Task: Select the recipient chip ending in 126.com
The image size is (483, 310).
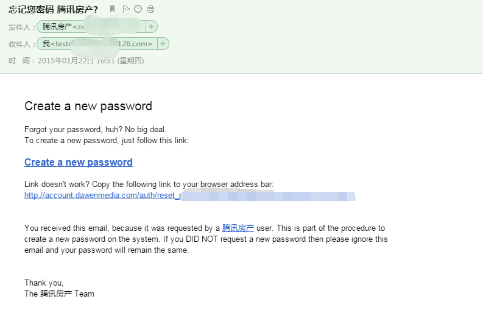Action: click(x=97, y=44)
